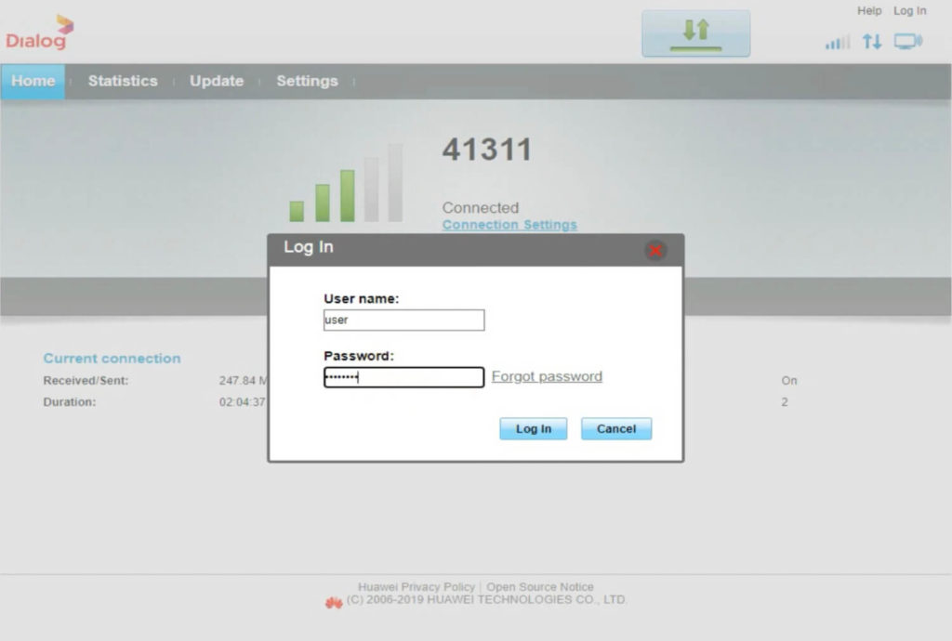
Task: Click the connected device monitor icon
Action: (x=906, y=42)
